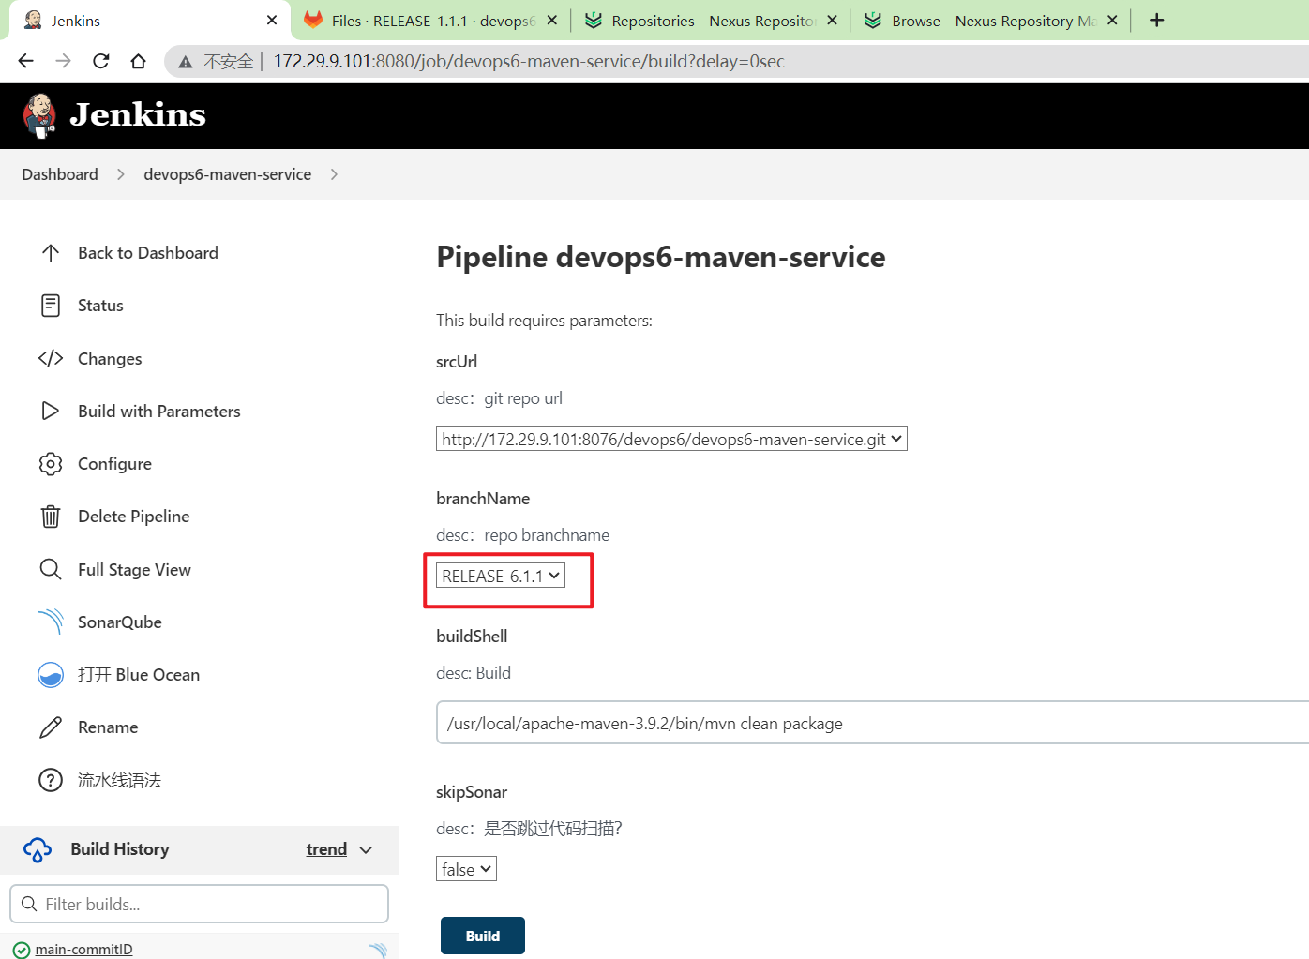Viewport: 1309px width, 959px height.
Task: Open the Status document icon
Action: pyautogui.click(x=51, y=306)
